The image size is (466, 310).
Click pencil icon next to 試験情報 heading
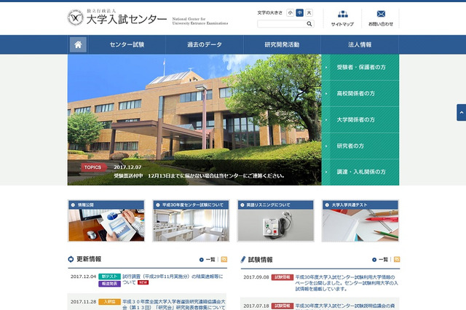click(x=243, y=260)
